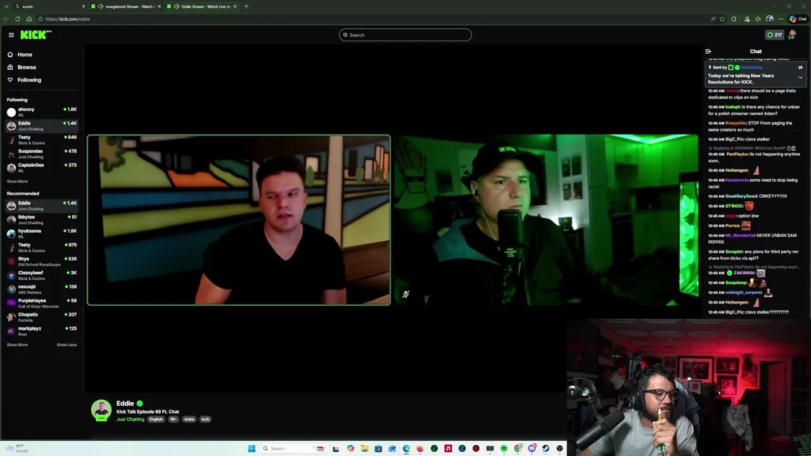
Task: Click the 18+ tag
Action: [173, 419]
